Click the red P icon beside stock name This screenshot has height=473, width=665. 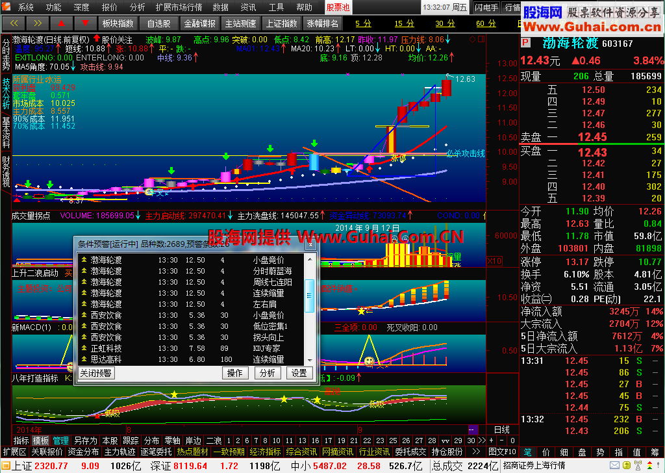pyautogui.click(x=526, y=43)
